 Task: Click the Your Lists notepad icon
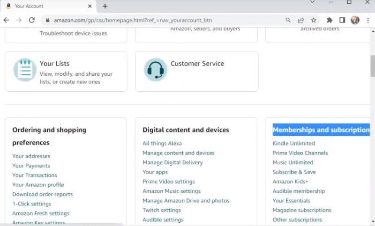[25, 70]
